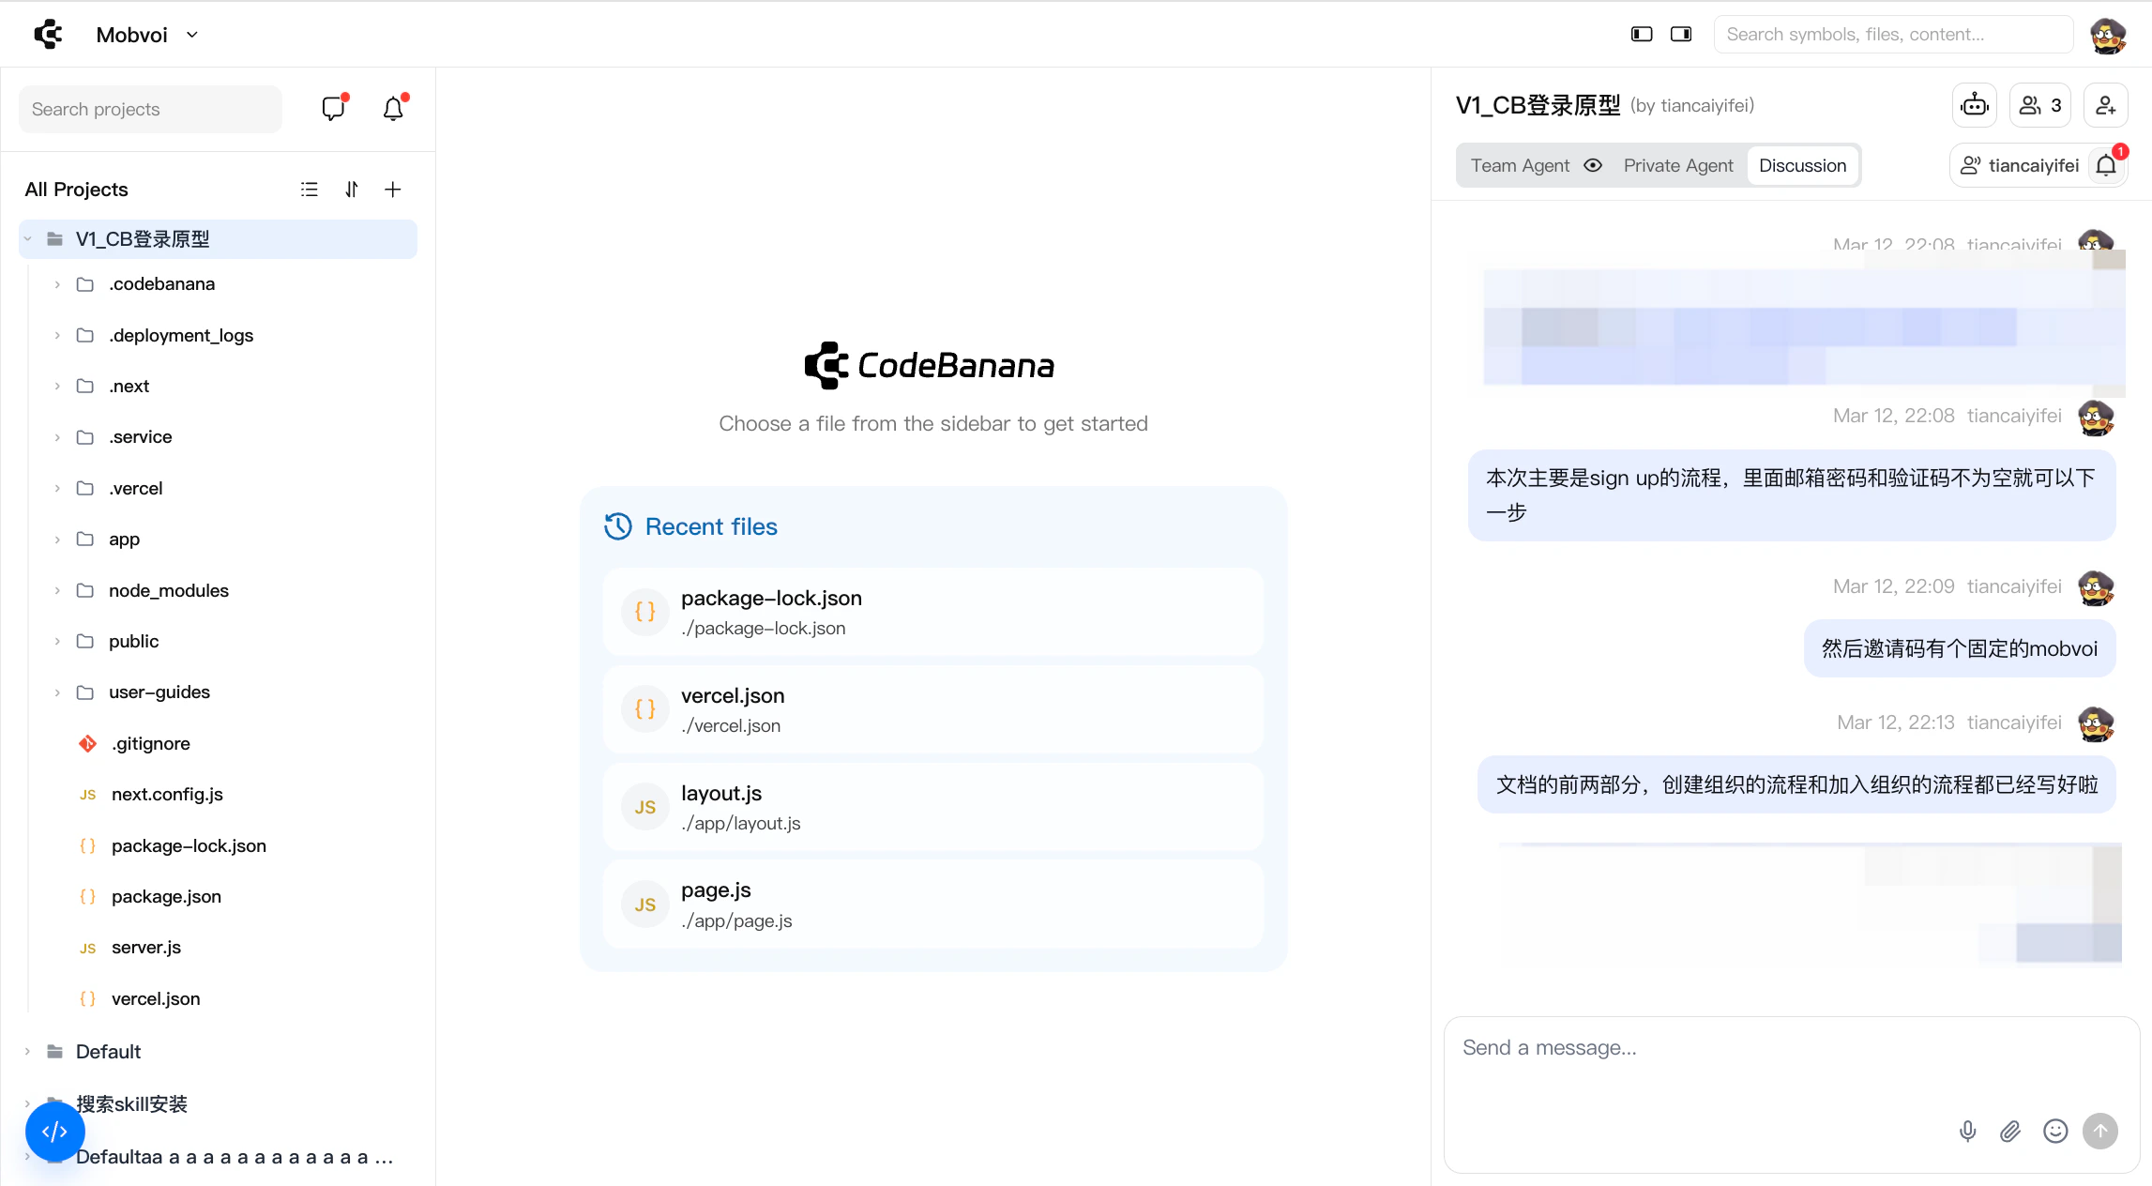Switch to the Private Agent tab

pos(1678,166)
